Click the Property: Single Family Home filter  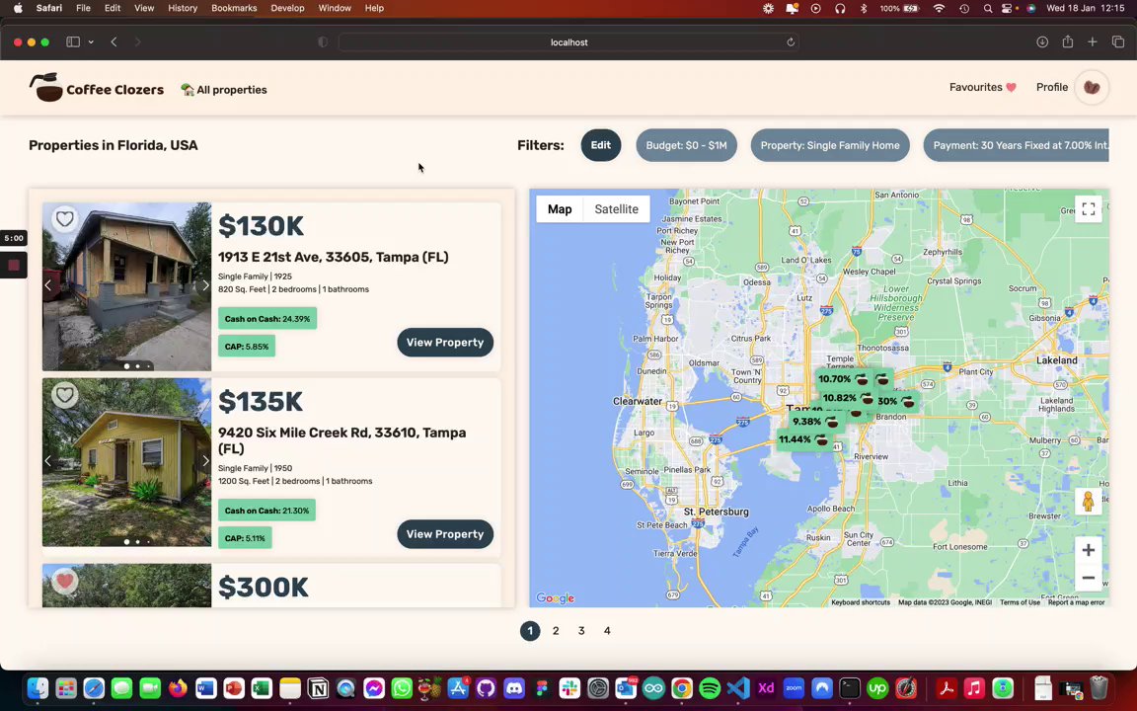point(829,145)
